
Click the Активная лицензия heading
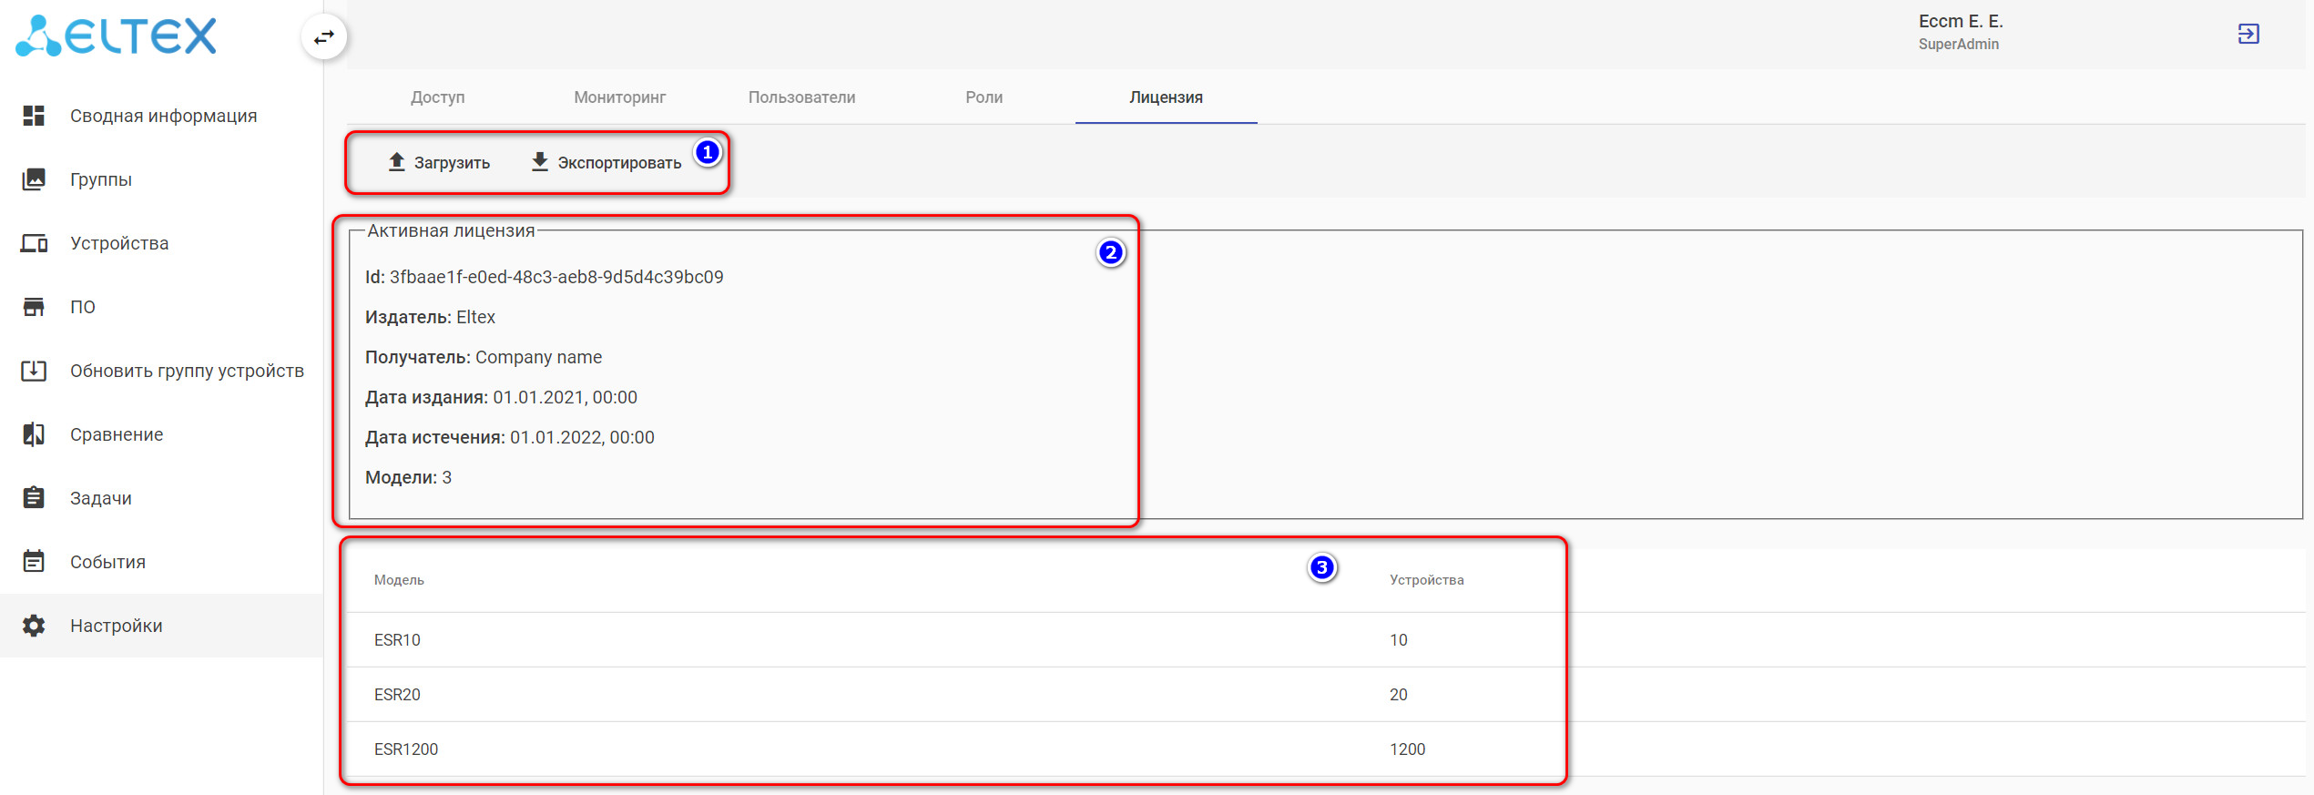pos(451,230)
